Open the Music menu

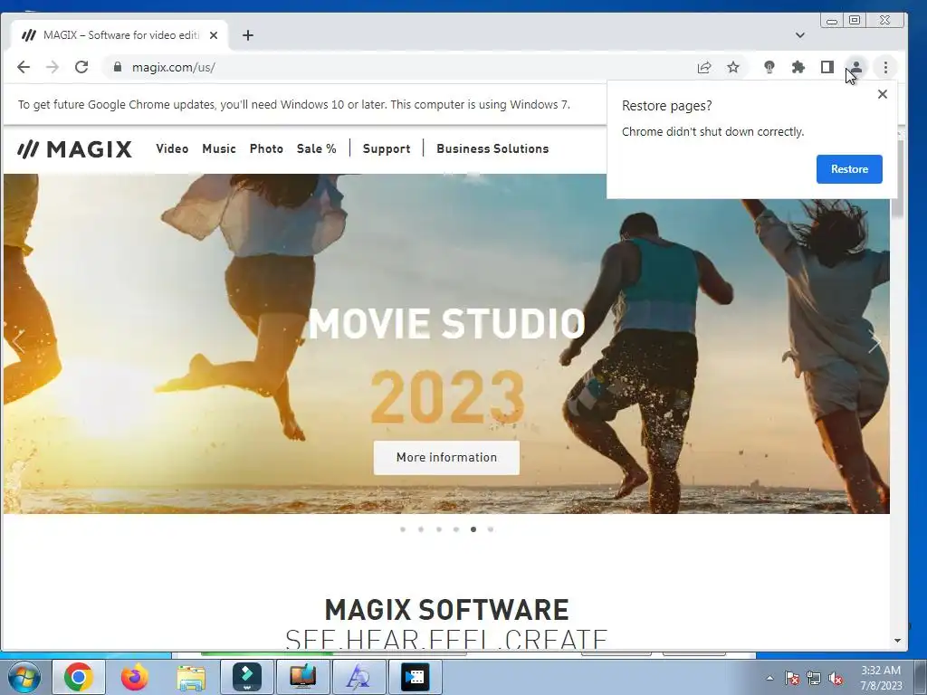pyautogui.click(x=219, y=149)
